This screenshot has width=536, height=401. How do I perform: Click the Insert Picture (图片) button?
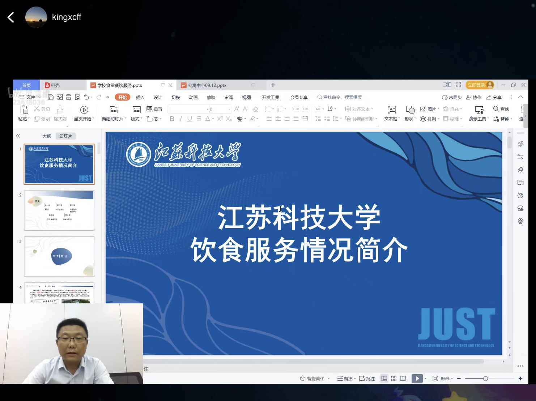coord(430,109)
